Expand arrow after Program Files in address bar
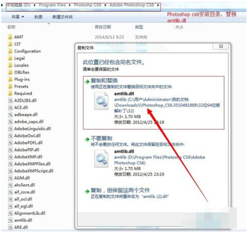Image resolution: width=248 pixels, height=232 pixels. pos(70,5)
